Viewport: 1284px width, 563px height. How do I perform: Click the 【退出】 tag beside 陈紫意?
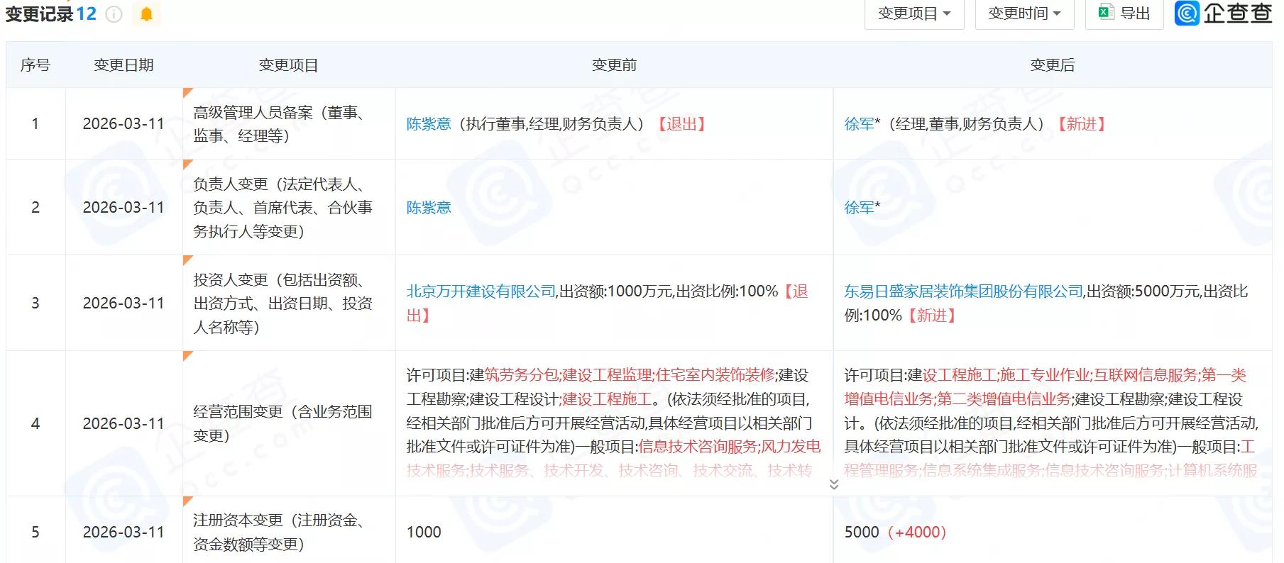[681, 124]
